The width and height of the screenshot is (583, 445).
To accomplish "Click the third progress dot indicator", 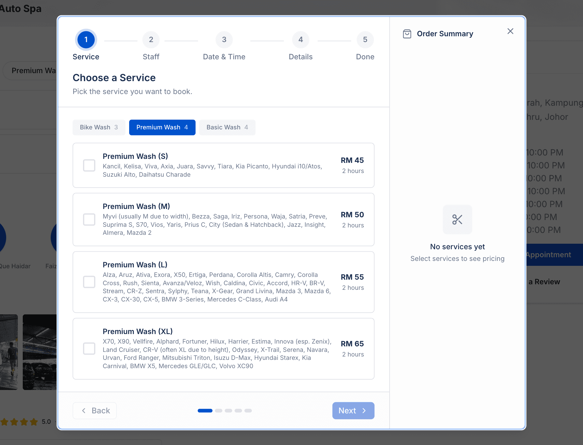I will click(x=228, y=411).
